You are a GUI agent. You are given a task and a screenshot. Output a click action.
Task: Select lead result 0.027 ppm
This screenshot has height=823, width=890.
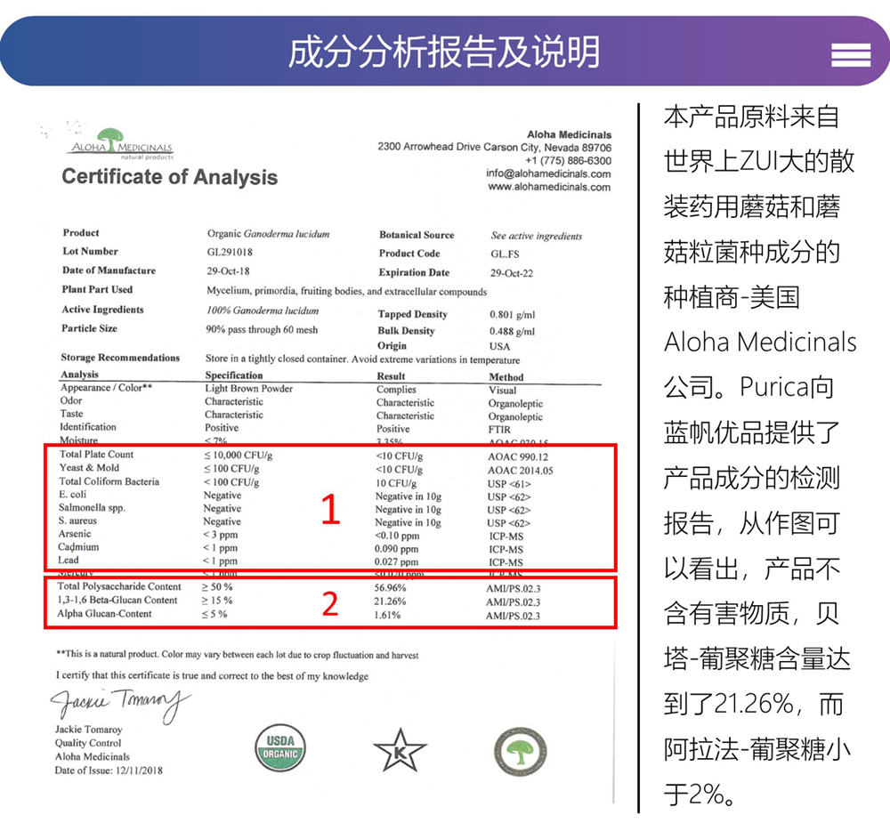(x=396, y=562)
